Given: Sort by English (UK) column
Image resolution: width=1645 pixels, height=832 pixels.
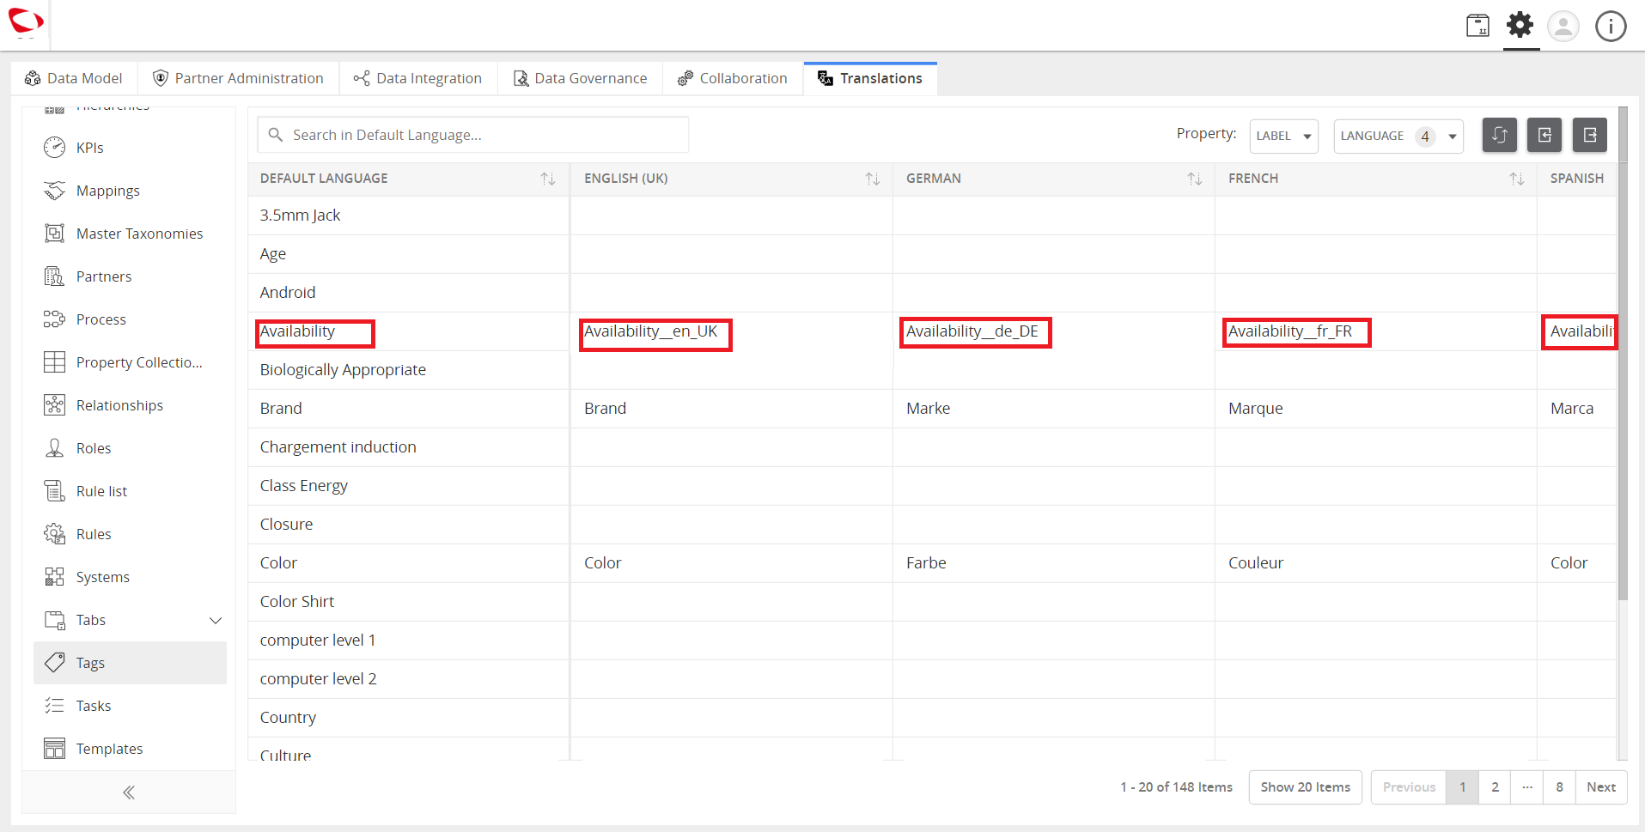Looking at the screenshot, I should pos(873,179).
